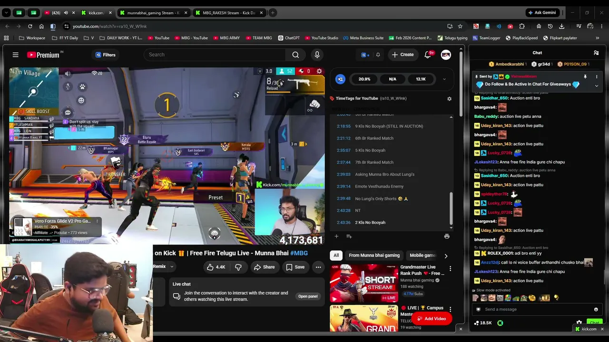Bookmark this page with the star
This screenshot has height=342, width=609.
pyautogui.click(x=460, y=26)
